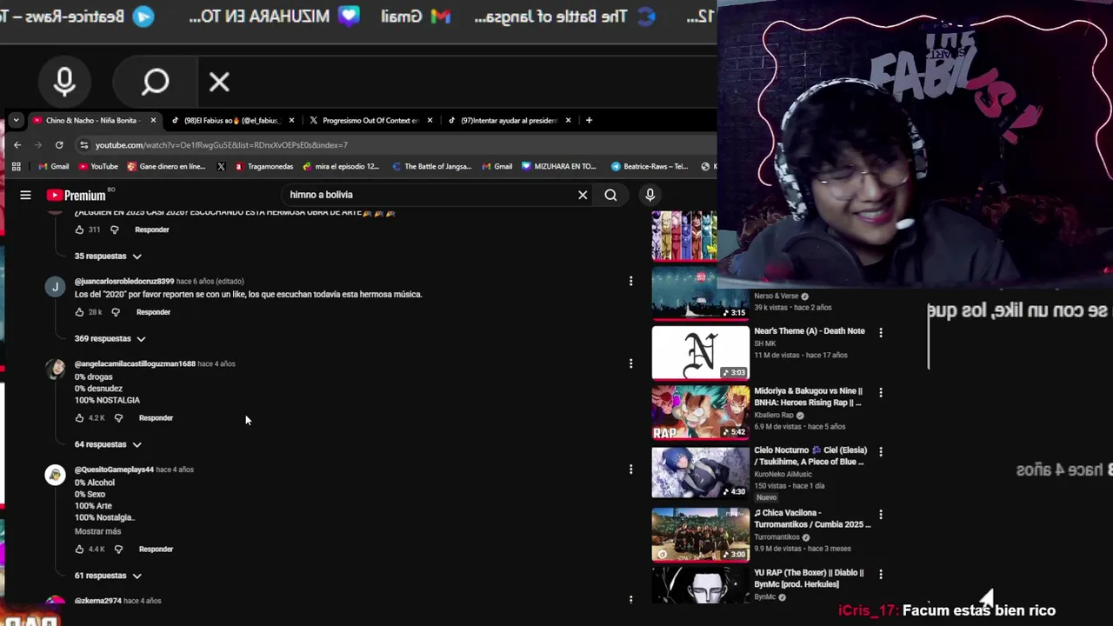Expand the 61 respuestas replies
The image size is (1113, 626).
click(108, 576)
